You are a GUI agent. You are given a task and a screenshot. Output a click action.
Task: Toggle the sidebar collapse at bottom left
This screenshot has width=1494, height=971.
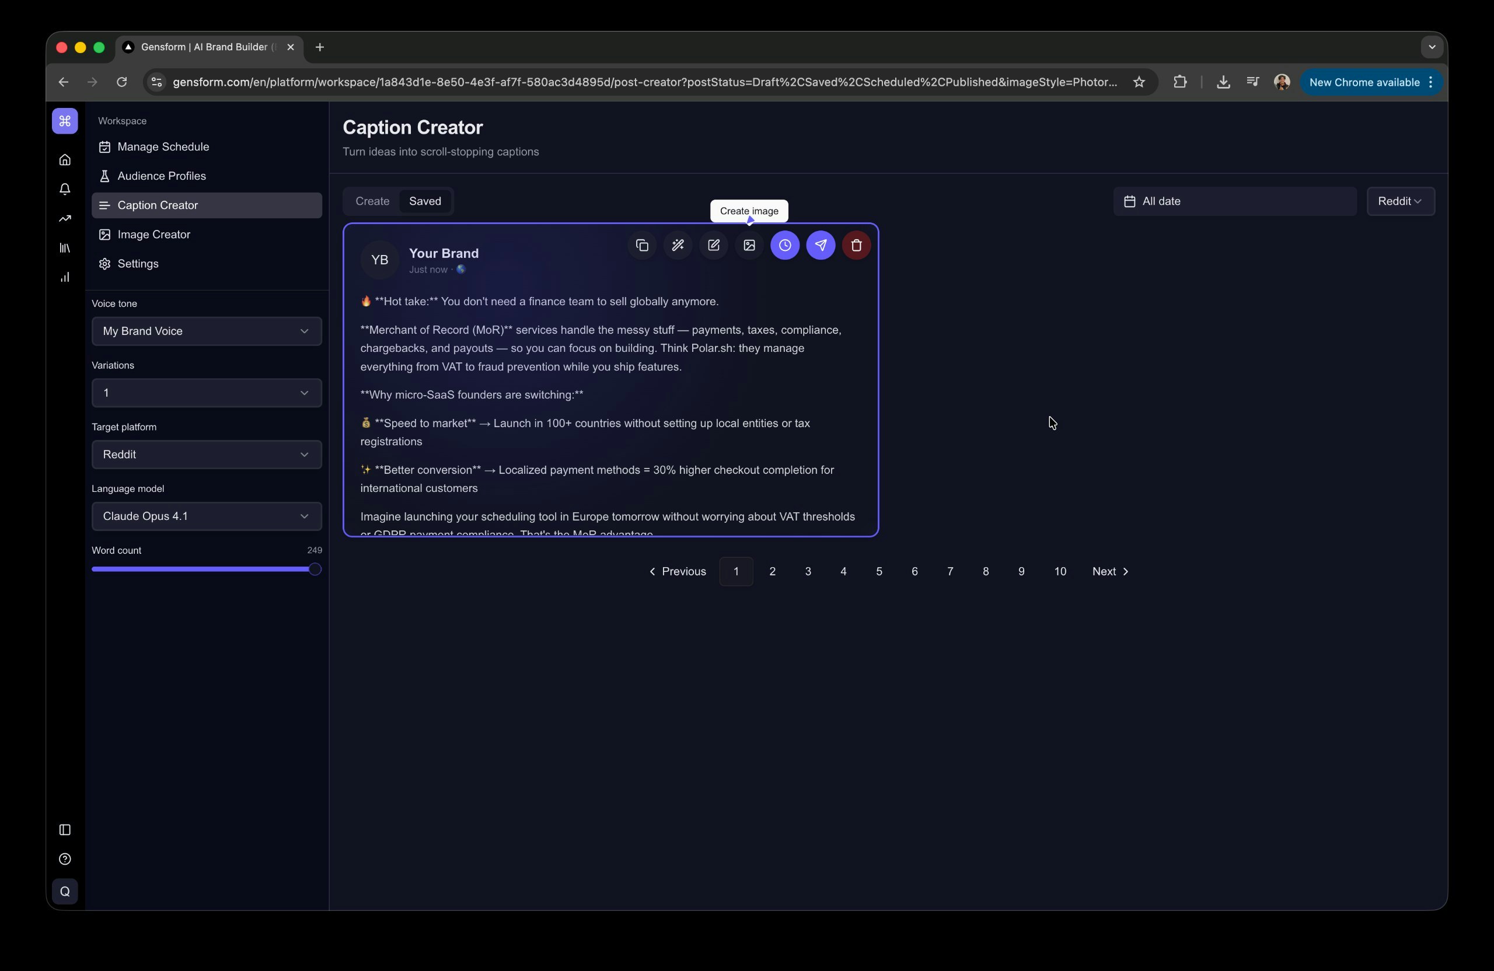click(x=65, y=830)
